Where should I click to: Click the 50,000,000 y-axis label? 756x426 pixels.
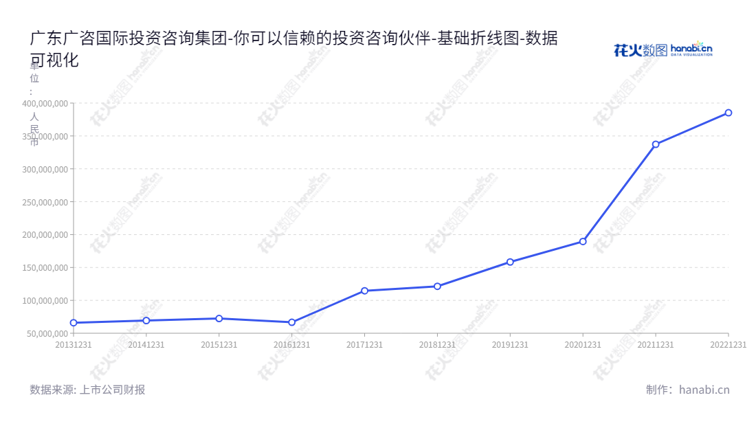click(x=47, y=333)
